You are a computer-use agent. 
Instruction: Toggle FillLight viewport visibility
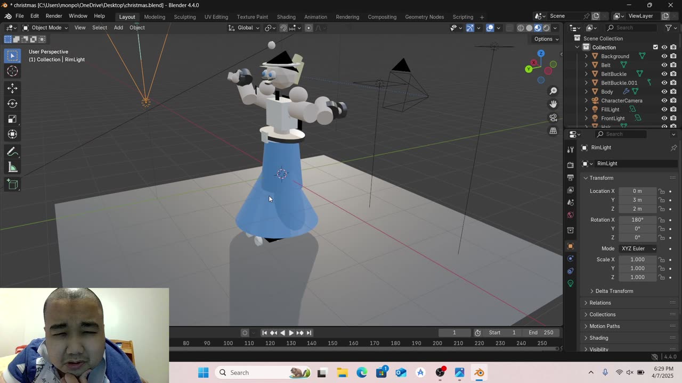pyautogui.click(x=664, y=110)
